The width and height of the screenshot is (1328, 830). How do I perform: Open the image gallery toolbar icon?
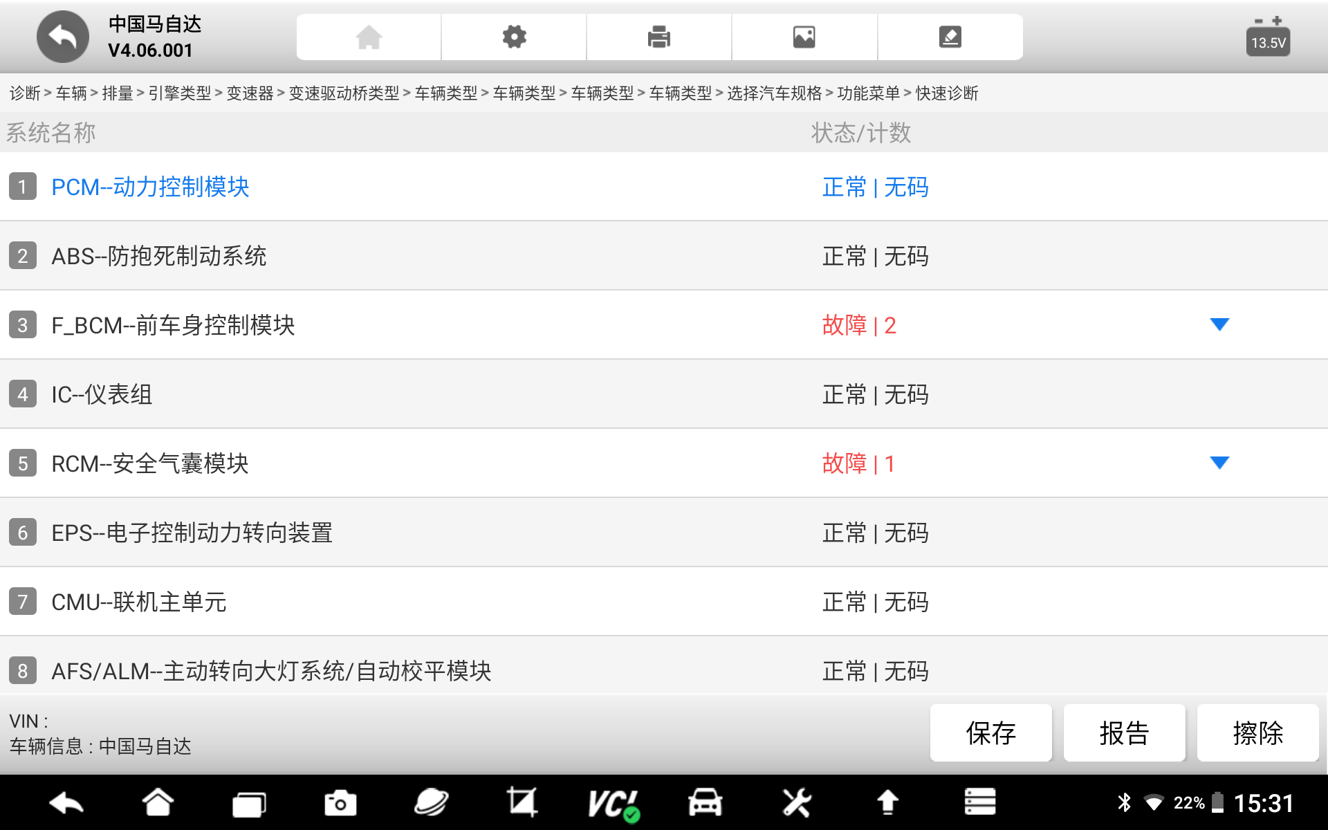tap(804, 37)
